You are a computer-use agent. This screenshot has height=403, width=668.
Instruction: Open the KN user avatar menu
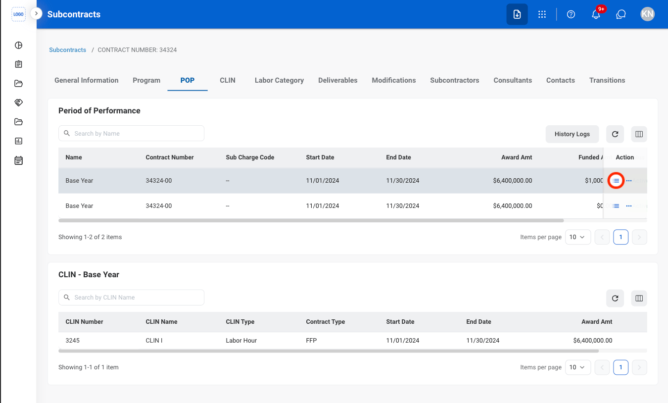(647, 14)
